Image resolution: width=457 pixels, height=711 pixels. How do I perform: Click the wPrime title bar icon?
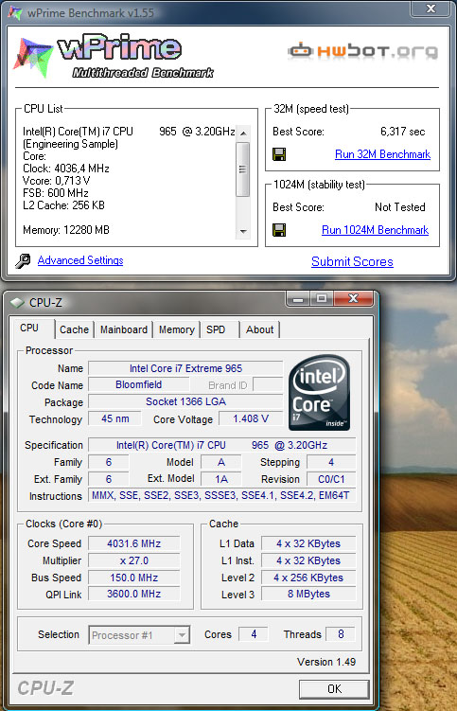[15, 12]
